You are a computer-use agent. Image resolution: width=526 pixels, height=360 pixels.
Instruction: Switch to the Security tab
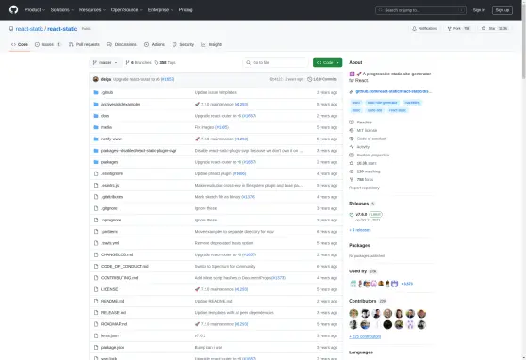183,44
